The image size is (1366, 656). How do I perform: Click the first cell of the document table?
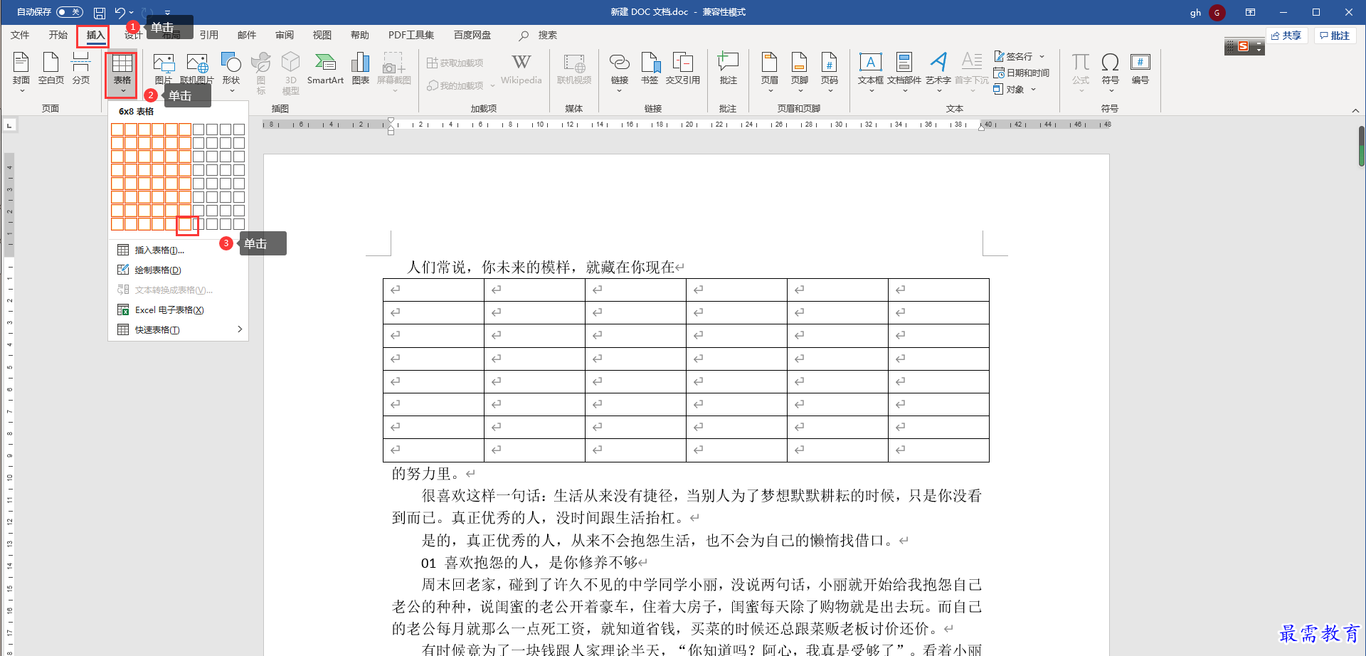433,290
